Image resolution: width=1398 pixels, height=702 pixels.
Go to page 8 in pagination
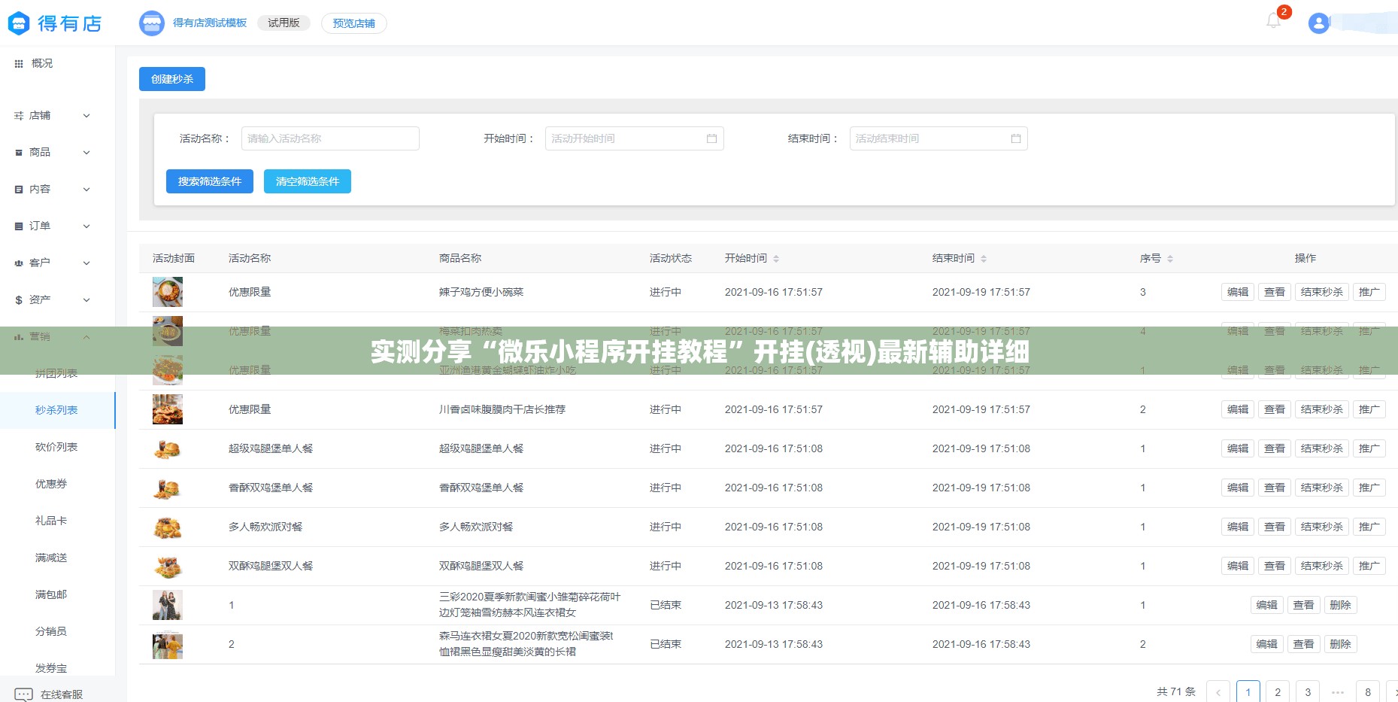[1368, 691]
